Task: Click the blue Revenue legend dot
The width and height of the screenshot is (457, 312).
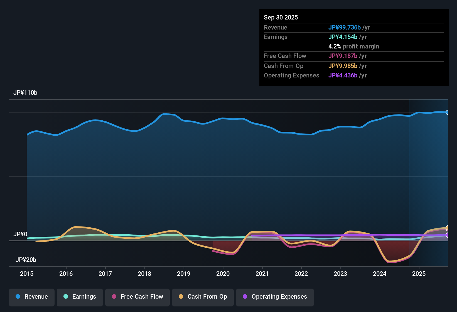Action: (18, 297)
